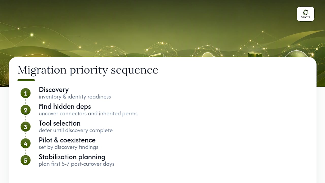Click the Stabilization planning heading

tap(72, 157)
